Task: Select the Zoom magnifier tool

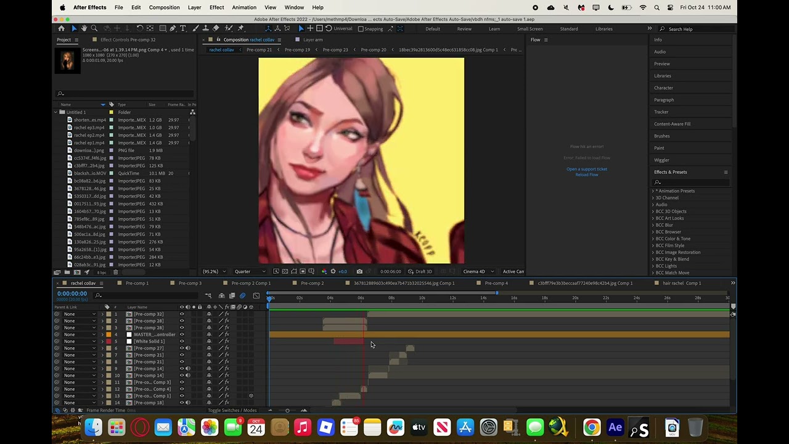Action: [x=94, y=28]
